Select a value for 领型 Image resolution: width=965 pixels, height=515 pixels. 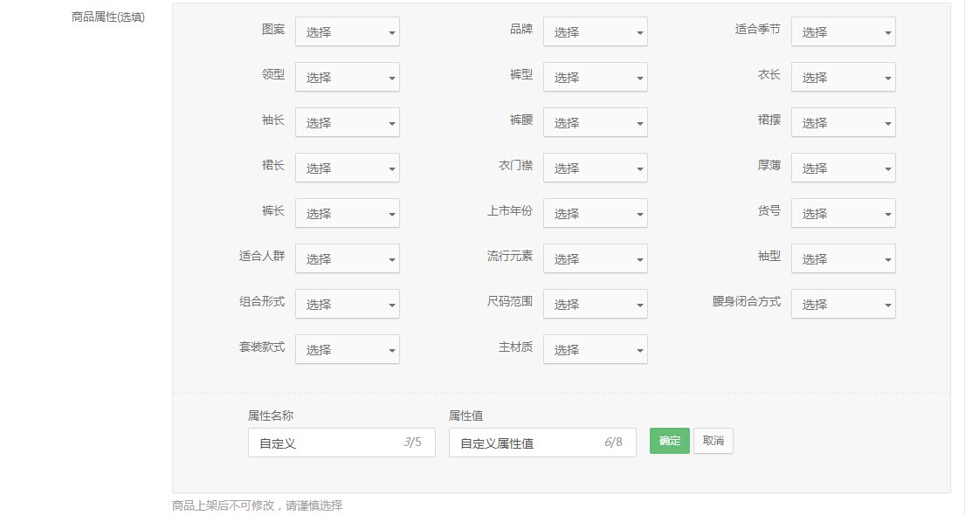click(347, 78)
